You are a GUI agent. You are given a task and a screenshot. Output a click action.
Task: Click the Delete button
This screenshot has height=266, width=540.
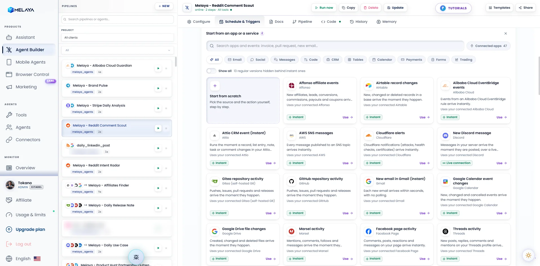click(371, 8)
